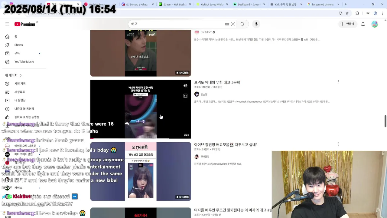Screen dimensions: 387x218
Task: Open a new browser tab
Action: pyautogui.click(x=346, y=4)
